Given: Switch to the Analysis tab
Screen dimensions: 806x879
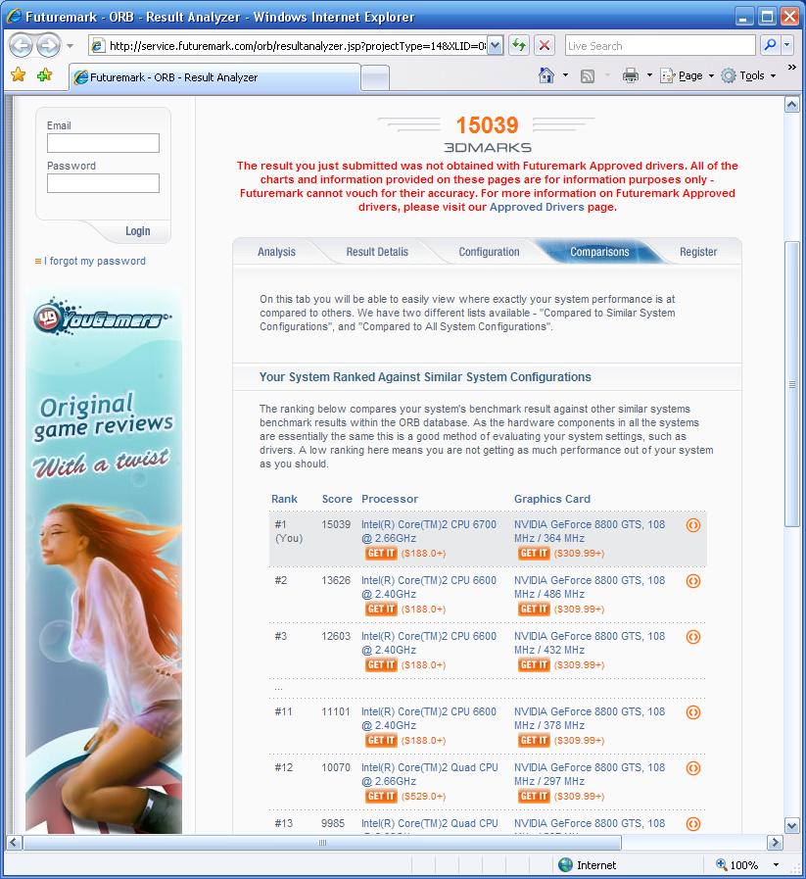Looking at the screenshot, I should (x=276, y=252).
